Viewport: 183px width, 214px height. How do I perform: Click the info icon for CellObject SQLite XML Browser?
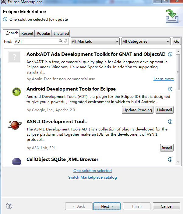click(170, 159)
